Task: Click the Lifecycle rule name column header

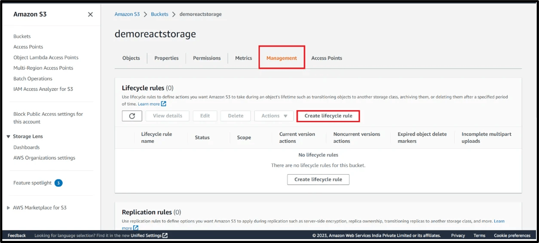Action: pos(156,138)
